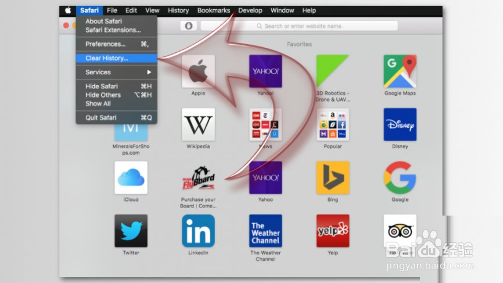
Task: Open the Flyboard Purchase your Board favorite
Action: [198, 178]
